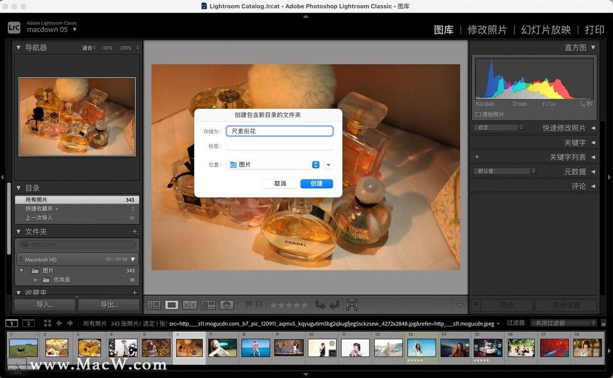613x378 pixels.
Task: Rotate photo counterclockwise
Action: (x=320, y=305)
